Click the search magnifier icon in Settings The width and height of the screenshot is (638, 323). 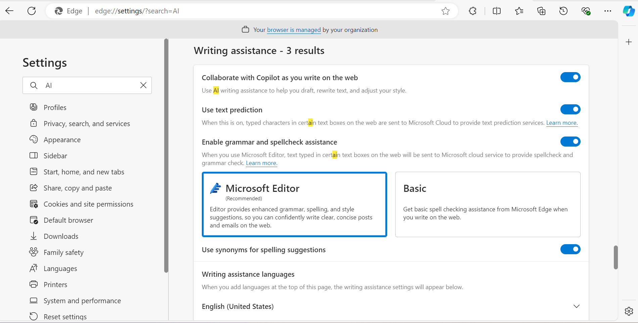coord(34,86)
